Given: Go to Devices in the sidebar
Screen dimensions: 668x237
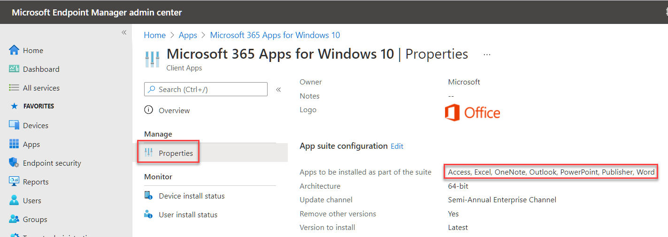Looking at the screenshot, I should (x=36, y=125).
